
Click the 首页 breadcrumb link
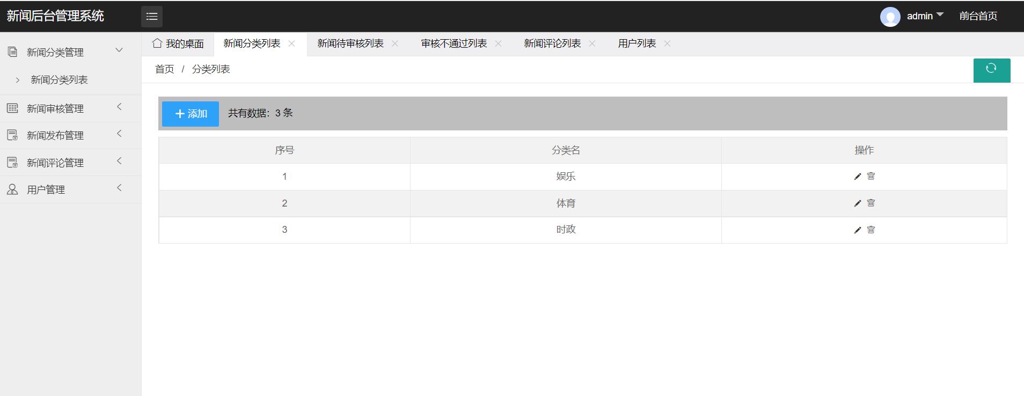pos(165,69)
